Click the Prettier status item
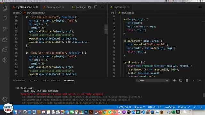205x115 pixels. [184, 107]
